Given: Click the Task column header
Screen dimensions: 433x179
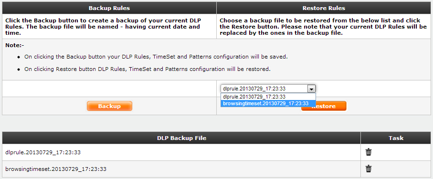Looking at the screenshot, I should coord(396,138).
